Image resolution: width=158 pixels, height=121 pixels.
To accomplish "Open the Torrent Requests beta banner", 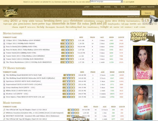I will pos(142,37).
